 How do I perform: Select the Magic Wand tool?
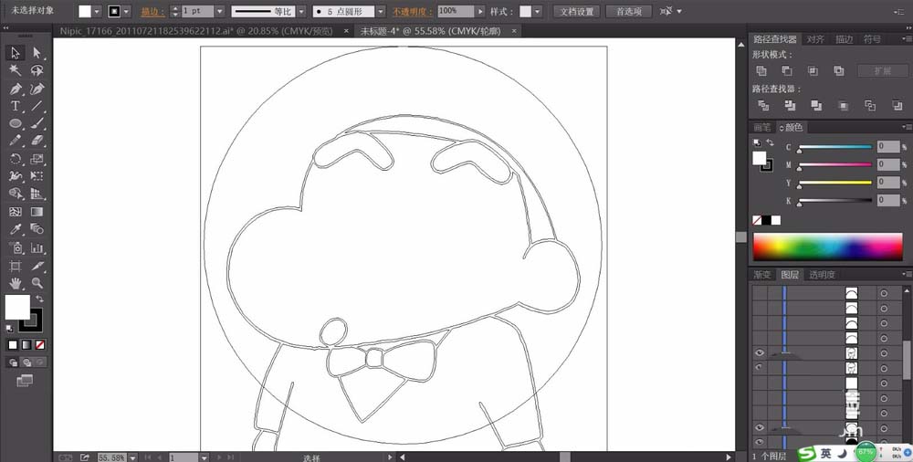(x=16, y=70)
